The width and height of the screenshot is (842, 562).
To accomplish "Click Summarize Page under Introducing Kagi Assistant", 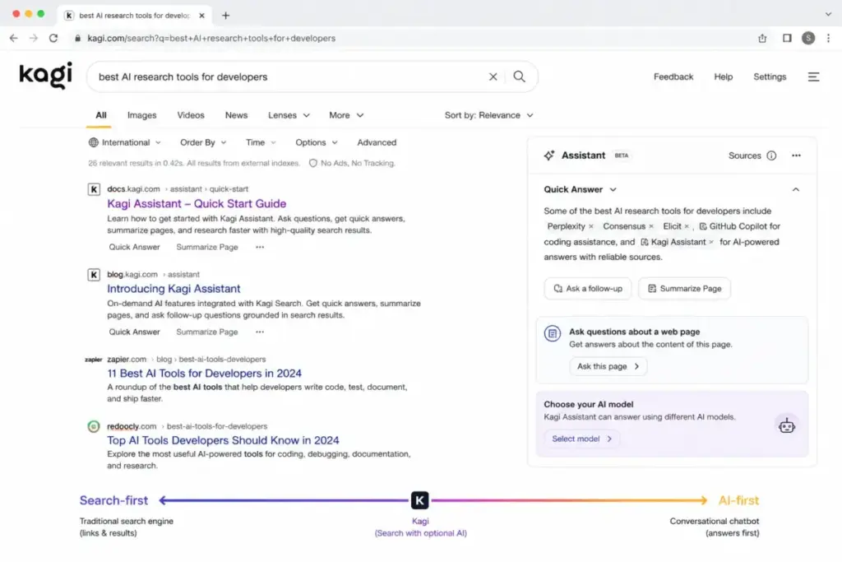I will [x=206, y=332].
